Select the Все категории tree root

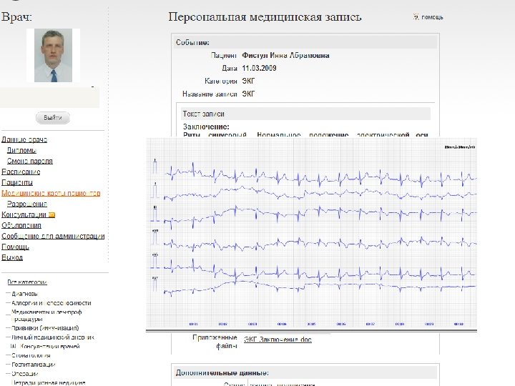click(x=27, y=282)
